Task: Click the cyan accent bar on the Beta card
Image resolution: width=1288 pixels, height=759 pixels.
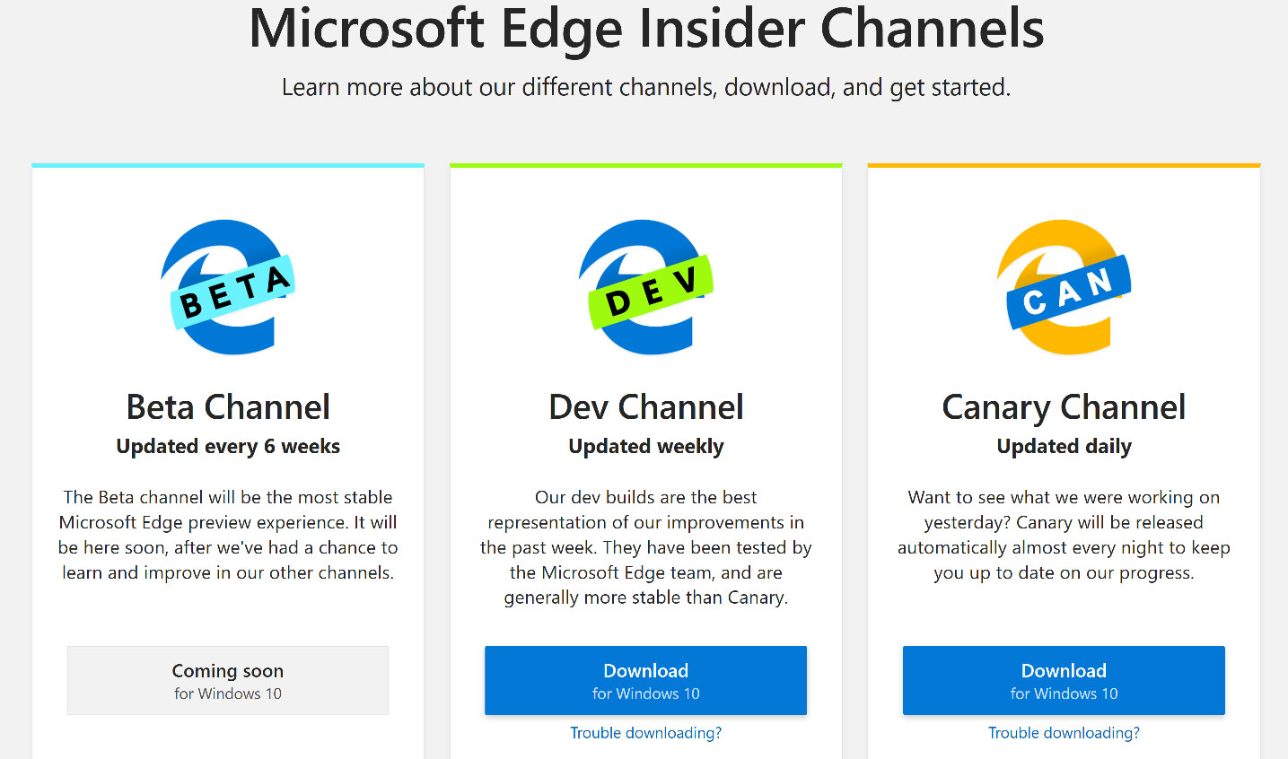Action: (227, 164)
